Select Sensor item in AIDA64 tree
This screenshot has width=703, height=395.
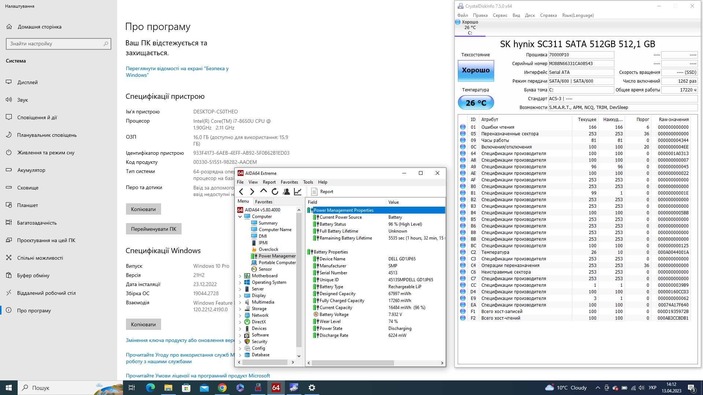(265, 269)
